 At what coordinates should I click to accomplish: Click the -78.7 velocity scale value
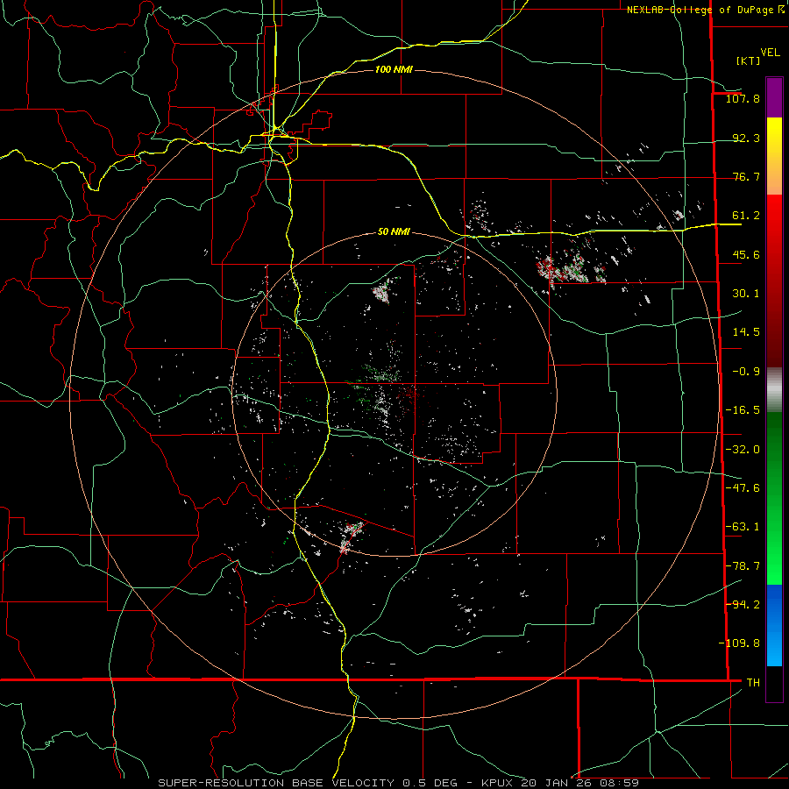743,566
